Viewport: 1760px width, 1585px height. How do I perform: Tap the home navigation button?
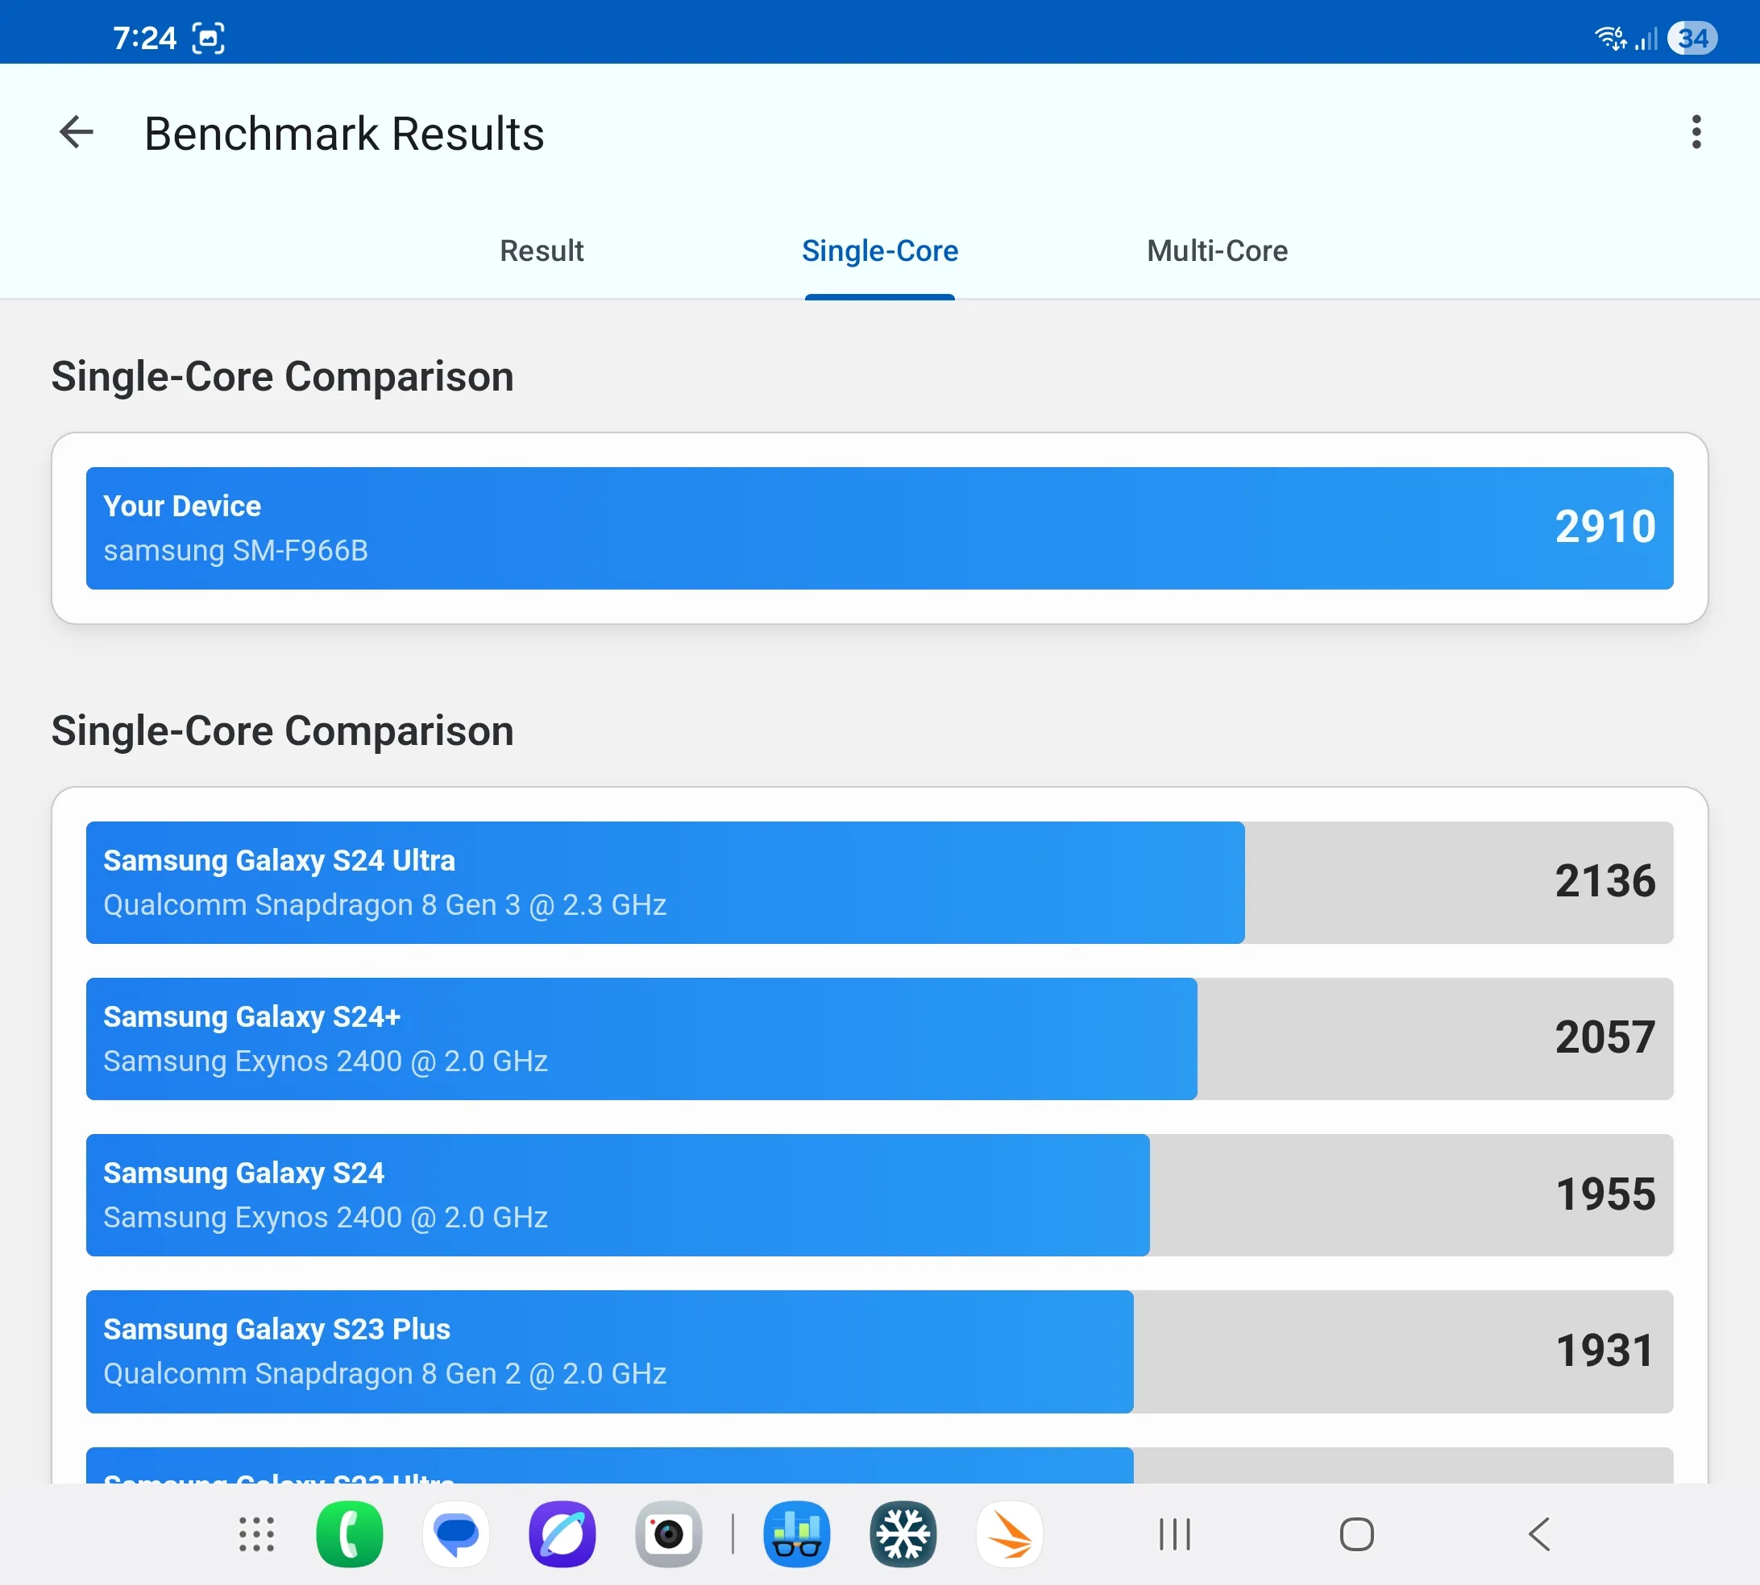click(1356, 1533)
